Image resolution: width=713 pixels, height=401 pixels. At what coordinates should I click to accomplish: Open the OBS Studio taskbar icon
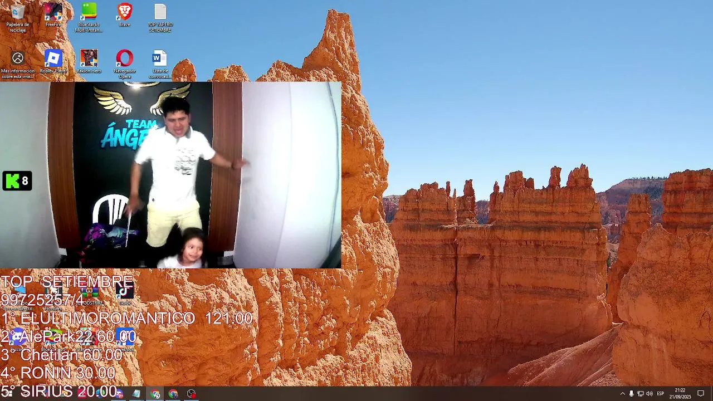click(x=192, y=394)
